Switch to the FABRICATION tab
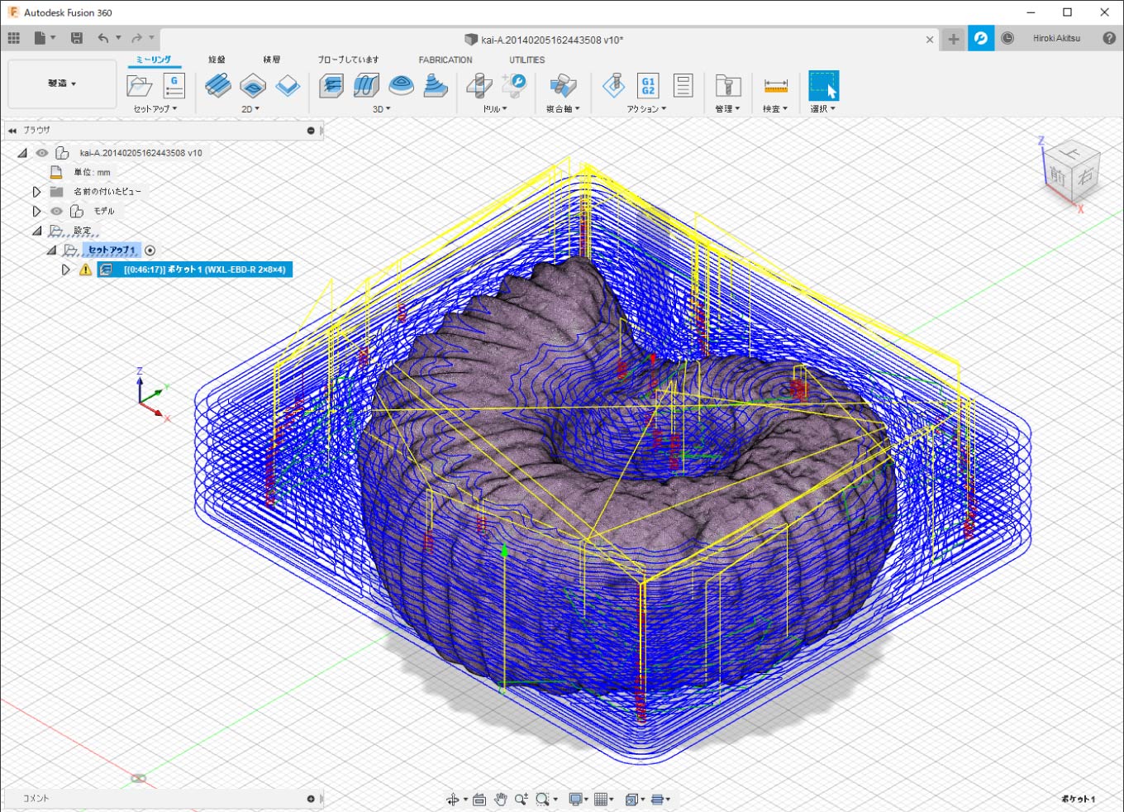The width and height of the screenshot is (1124, 812). point(445,60)
